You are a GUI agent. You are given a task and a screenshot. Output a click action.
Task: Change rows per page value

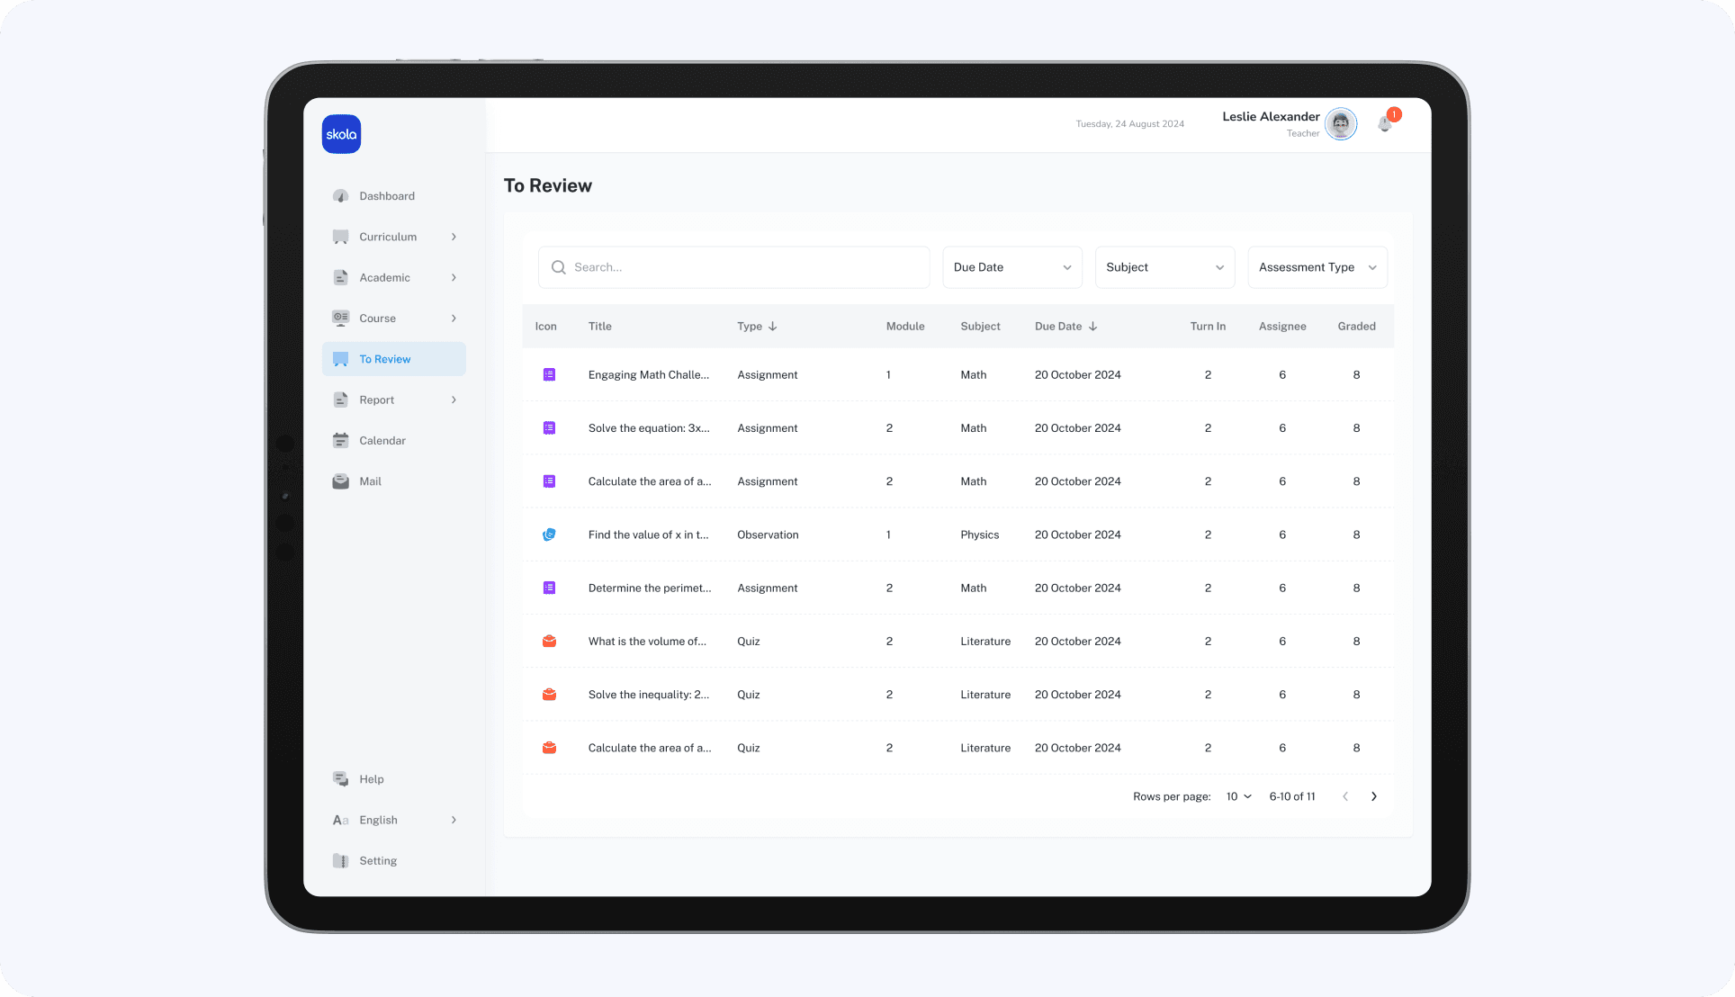(1238, 796)
